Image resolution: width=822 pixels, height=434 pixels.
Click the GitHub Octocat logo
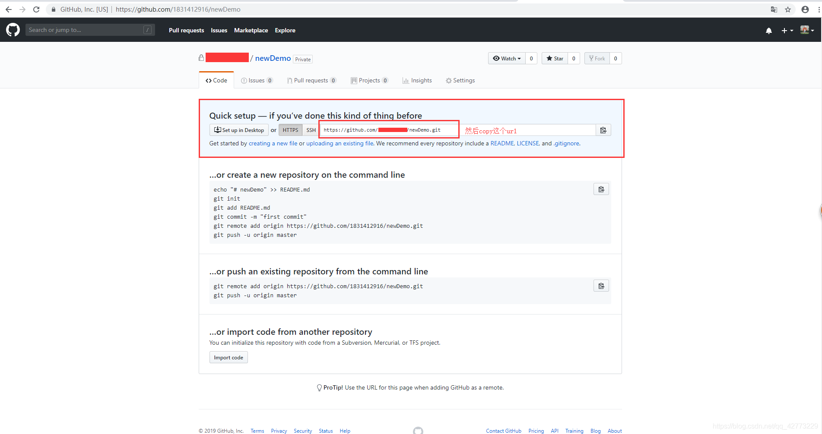coord(13,30)
